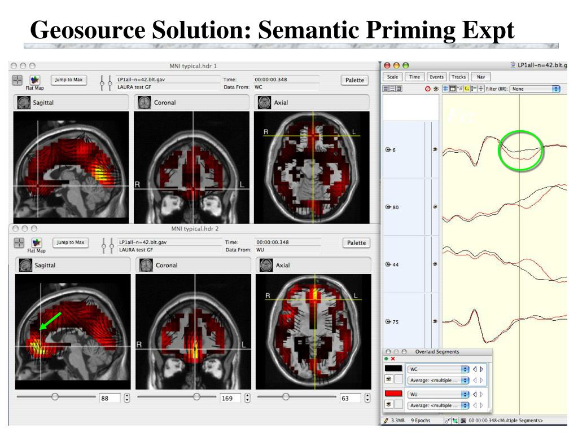Select the Sagittal view header in hdr 2 window

pyautogui.click(x=73, y=265)
